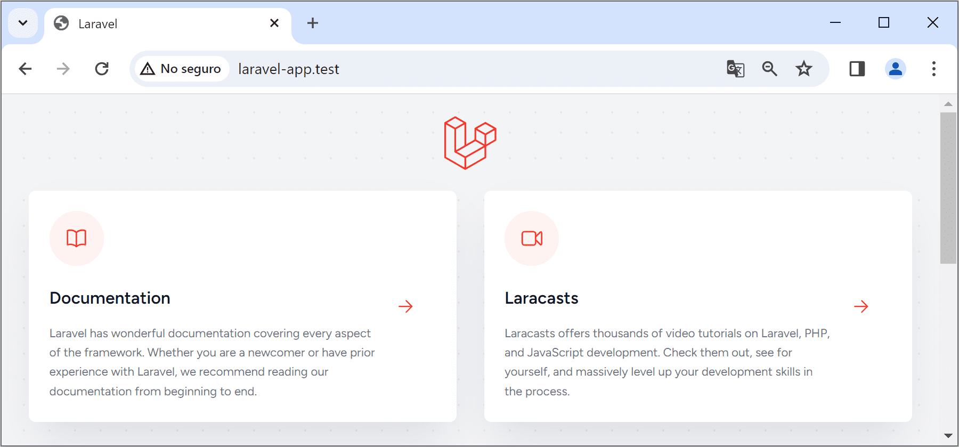This screenshot has height=447, width=959.
Task: Click the Chrome profile avatar icon
Action: pyautogui.click(x=895, y=68)
